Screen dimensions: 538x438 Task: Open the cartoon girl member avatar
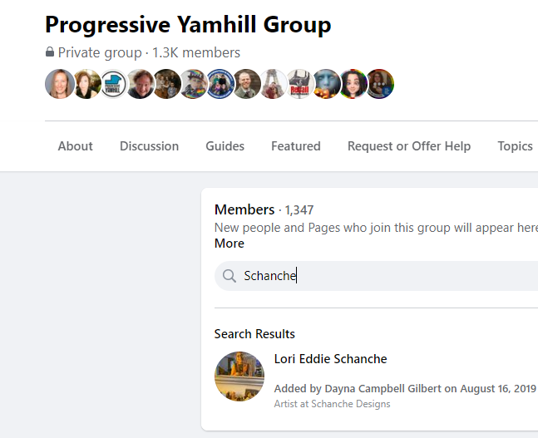pyautogui.click(x=353, y=84)
